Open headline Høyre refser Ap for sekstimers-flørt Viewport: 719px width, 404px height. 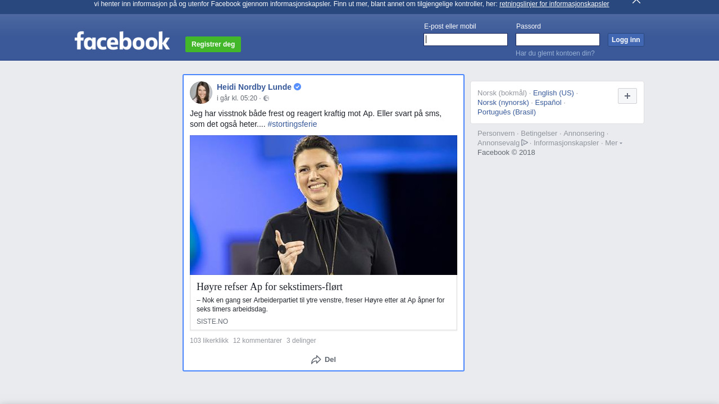(270, 287)
